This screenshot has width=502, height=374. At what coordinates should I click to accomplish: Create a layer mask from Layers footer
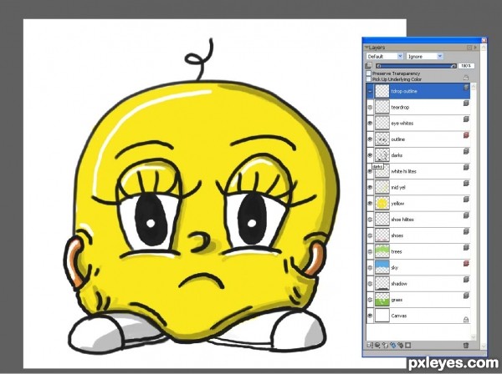point(408,345)
